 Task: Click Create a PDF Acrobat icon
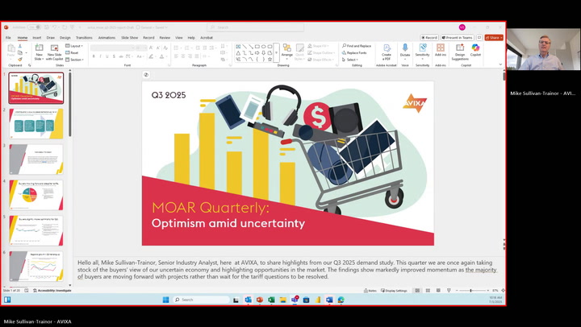387,48
